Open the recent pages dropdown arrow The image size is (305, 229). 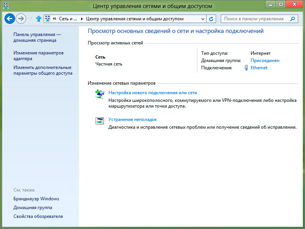click(x=30, y=19)
